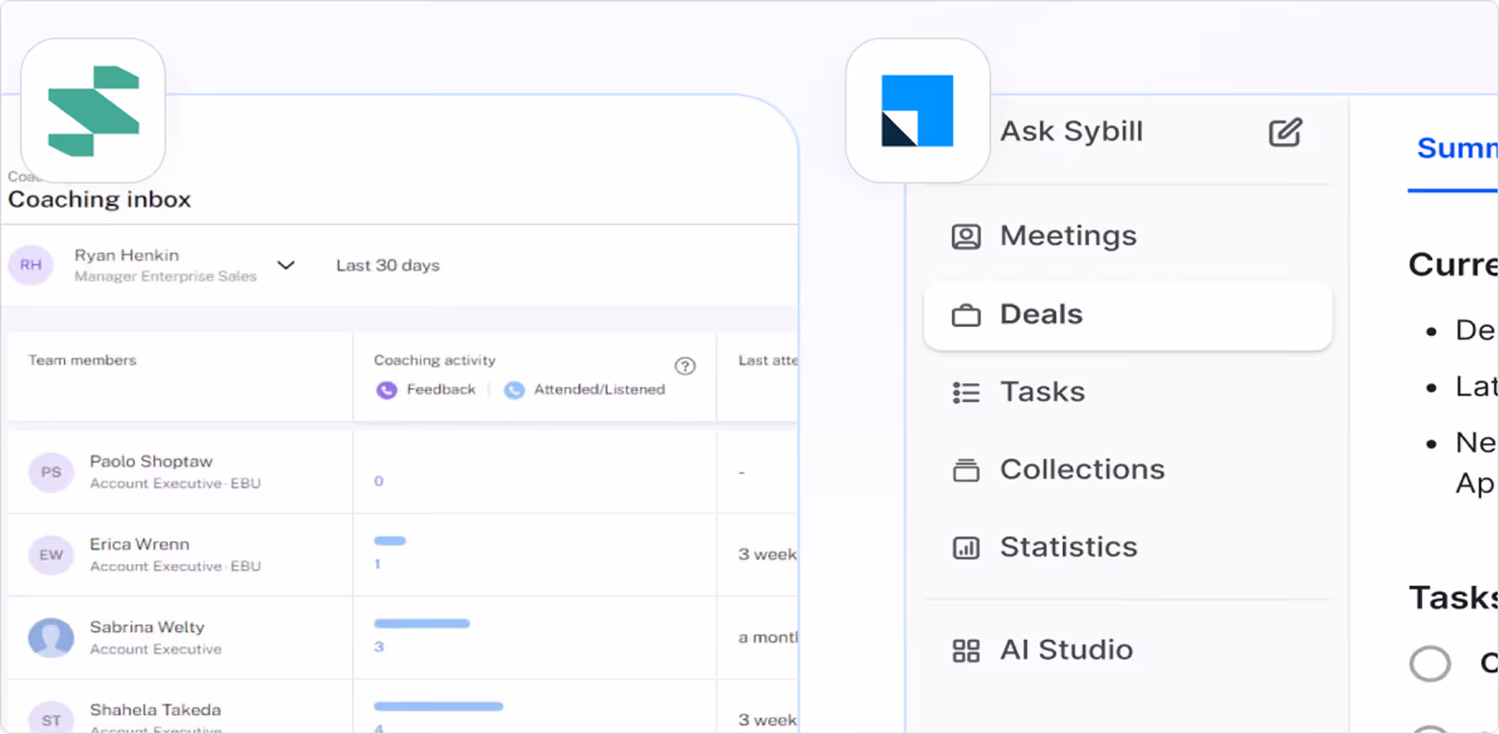This screenshot has height=734, width=1499.
Task: Expand the Ryan Henkin manager dropdown
Action: point(286,265)
